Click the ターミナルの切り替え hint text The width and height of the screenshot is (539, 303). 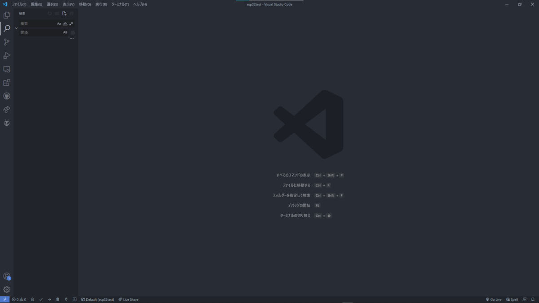click(295, 215)
